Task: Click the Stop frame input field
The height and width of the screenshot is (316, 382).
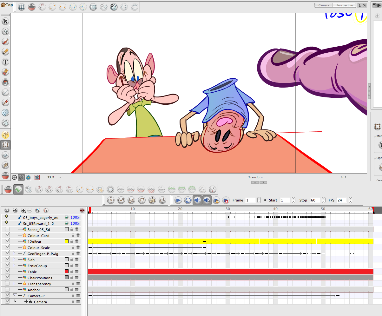Action: click(x=315, y=200)
